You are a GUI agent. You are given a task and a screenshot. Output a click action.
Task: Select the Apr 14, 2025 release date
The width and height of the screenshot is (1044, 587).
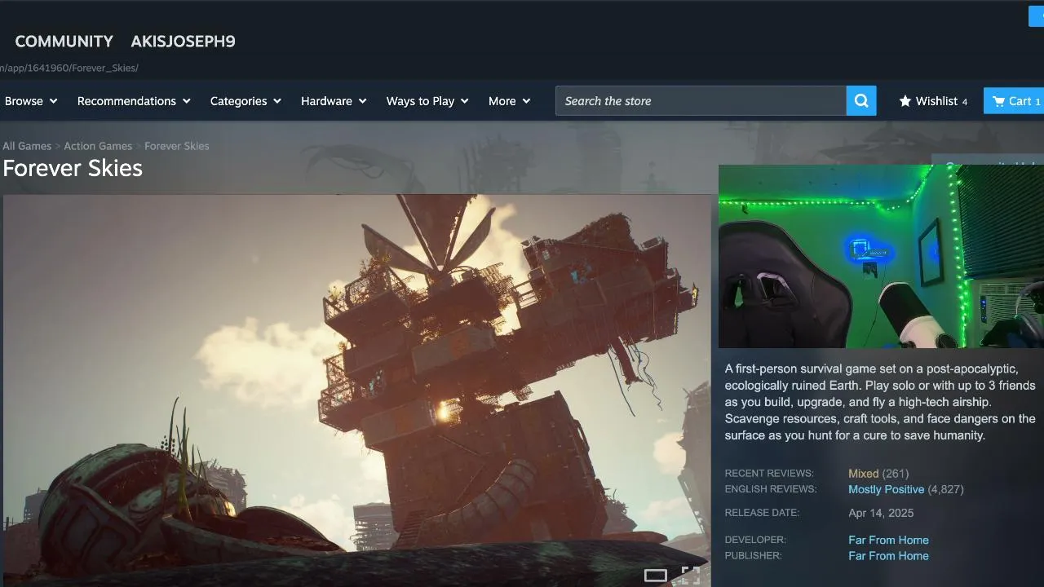click(881, 514)
